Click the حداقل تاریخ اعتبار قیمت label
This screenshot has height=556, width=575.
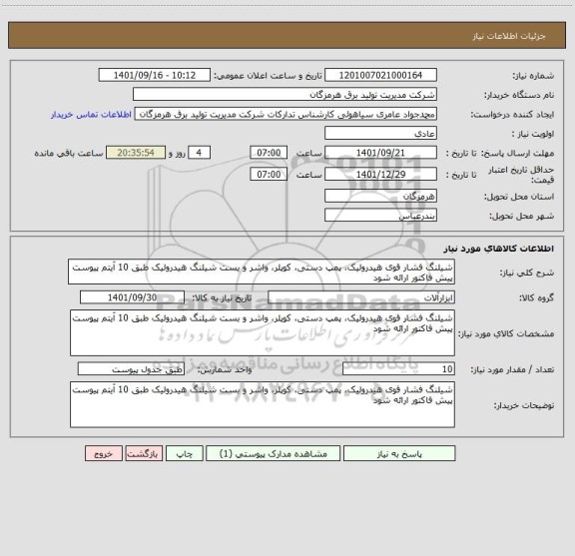point(521,175)
